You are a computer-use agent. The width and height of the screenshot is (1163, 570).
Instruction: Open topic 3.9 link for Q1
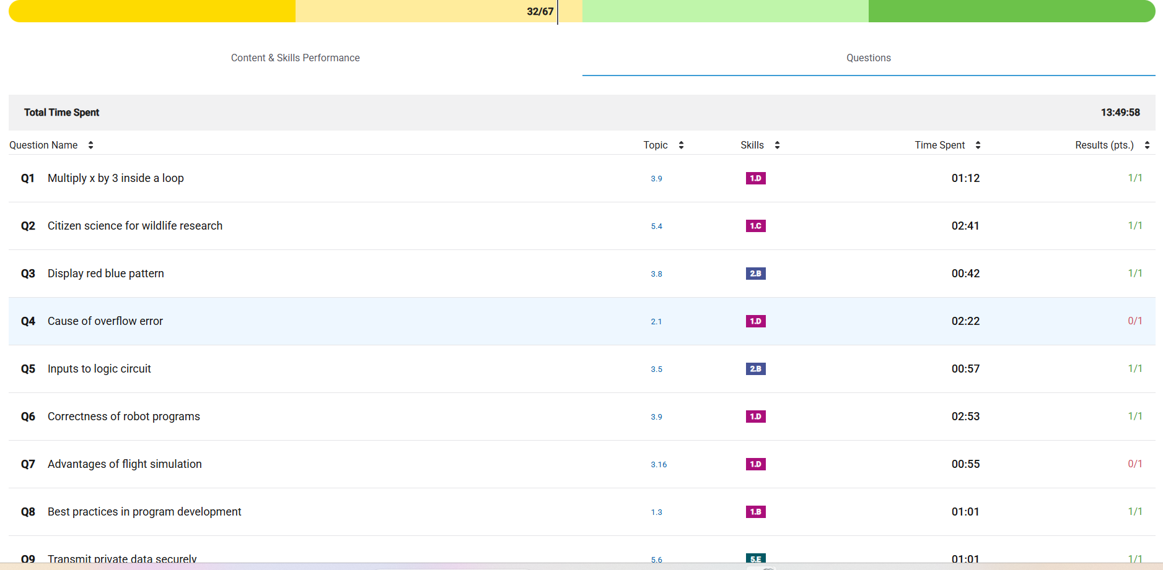point(656,179)
